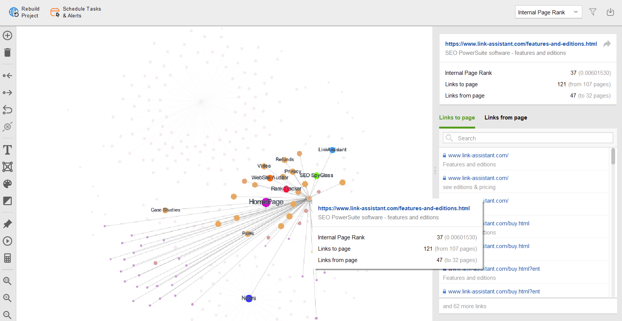
Task: Click the features-and-editions URL in tooltip popup
Action: pos(394,208)
